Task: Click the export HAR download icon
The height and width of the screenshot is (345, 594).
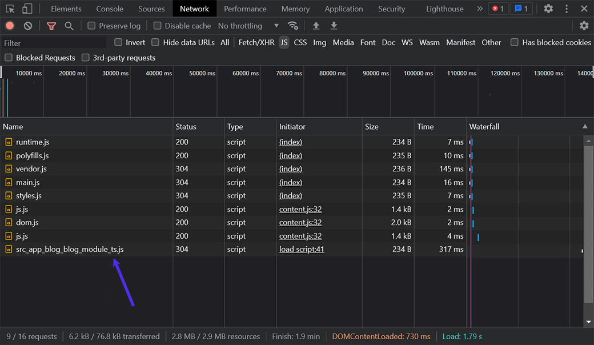Action: pos(334,26)
